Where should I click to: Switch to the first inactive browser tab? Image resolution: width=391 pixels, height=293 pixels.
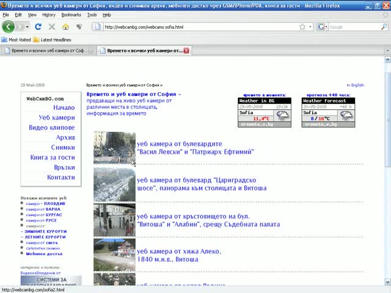tap(48, 51)
